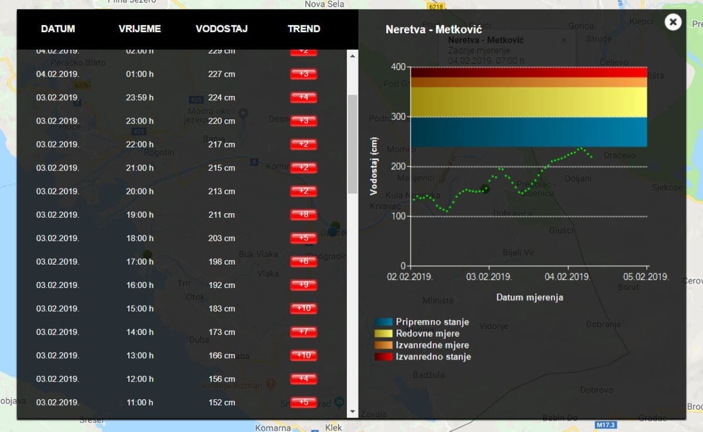
Task: Close the Neretva - Metković popup
Action: (x=673, y=22)
